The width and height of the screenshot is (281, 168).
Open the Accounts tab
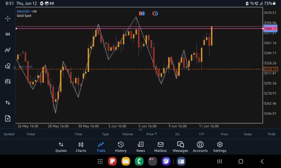click(200, 147)
